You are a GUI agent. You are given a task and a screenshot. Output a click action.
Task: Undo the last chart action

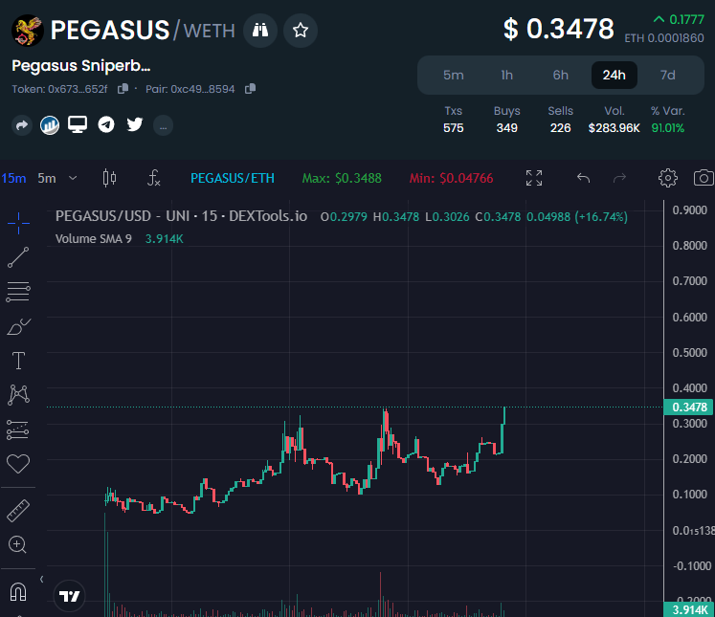(583, 178)
